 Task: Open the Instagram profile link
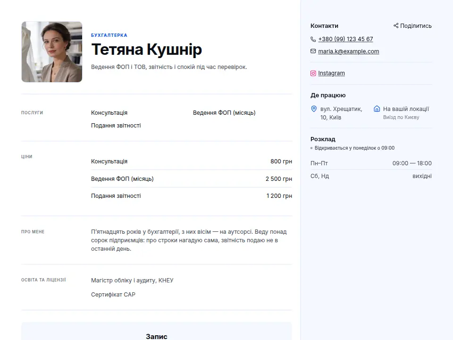coord(331,73)
